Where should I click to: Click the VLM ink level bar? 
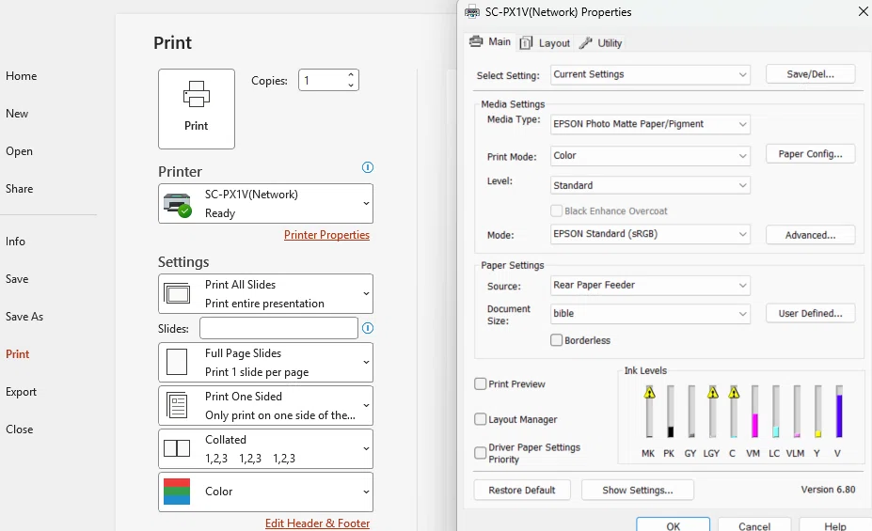coord(797,412)
